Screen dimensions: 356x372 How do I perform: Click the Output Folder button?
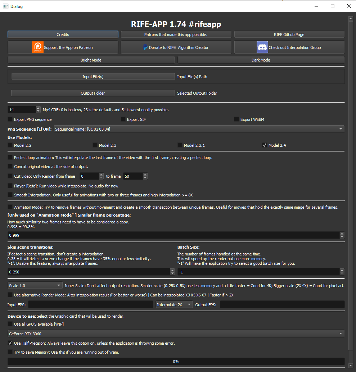pyautogui.click(x=93, y=93)
